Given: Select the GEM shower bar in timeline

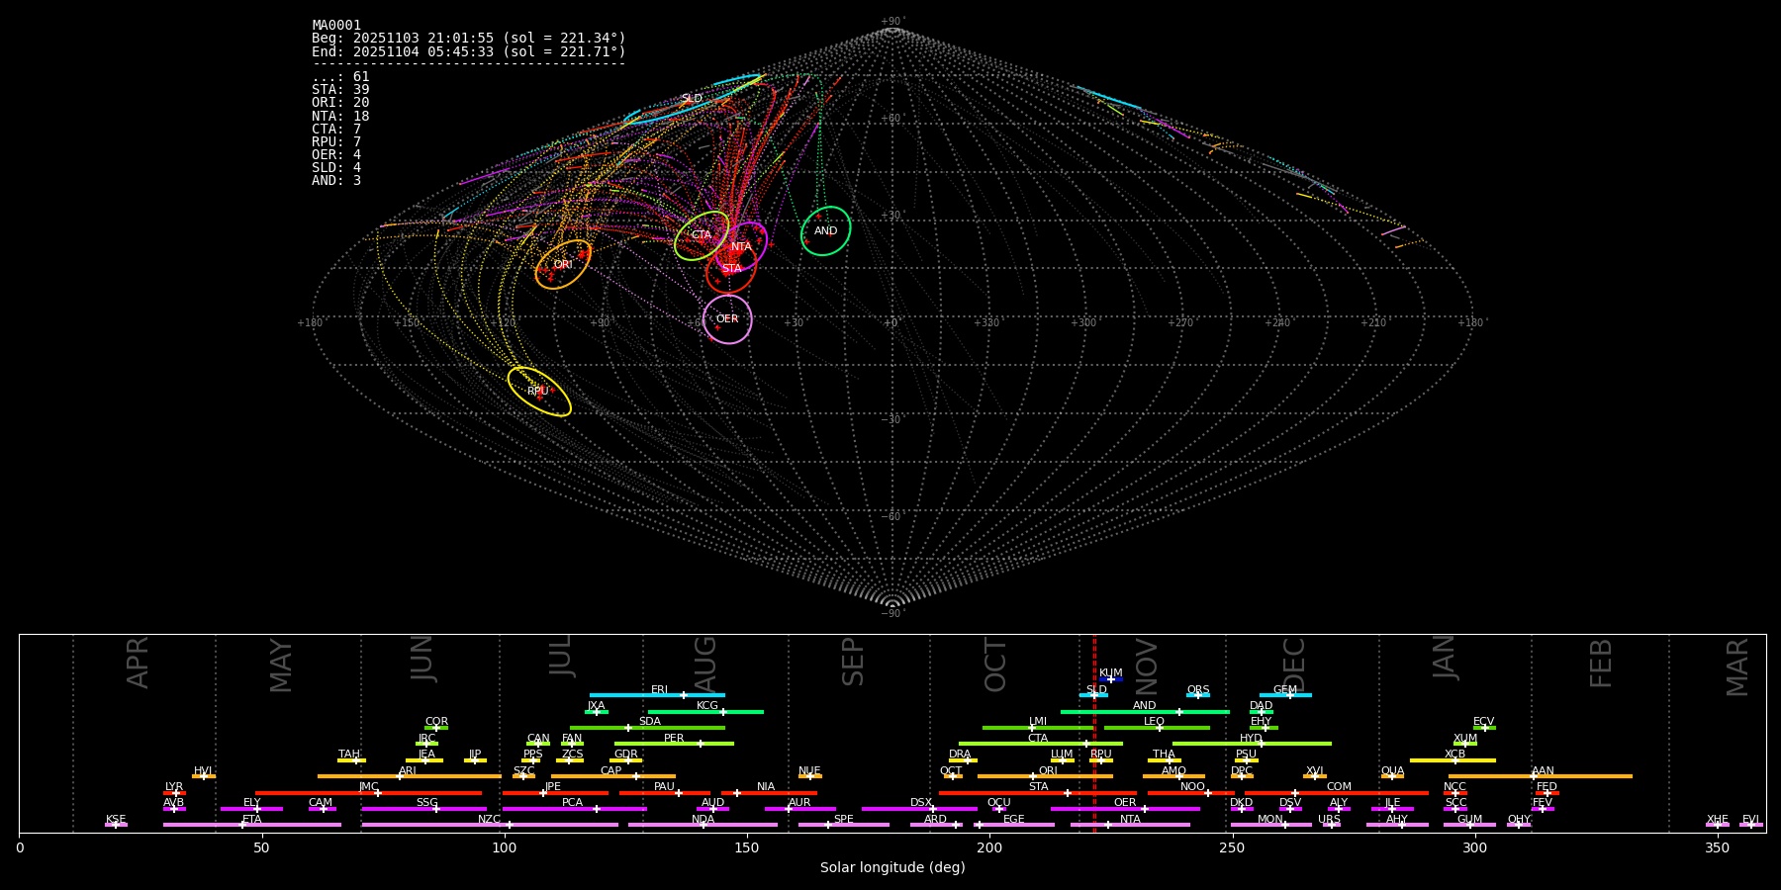Looking at the screenshot, I should click(1285, 695).
